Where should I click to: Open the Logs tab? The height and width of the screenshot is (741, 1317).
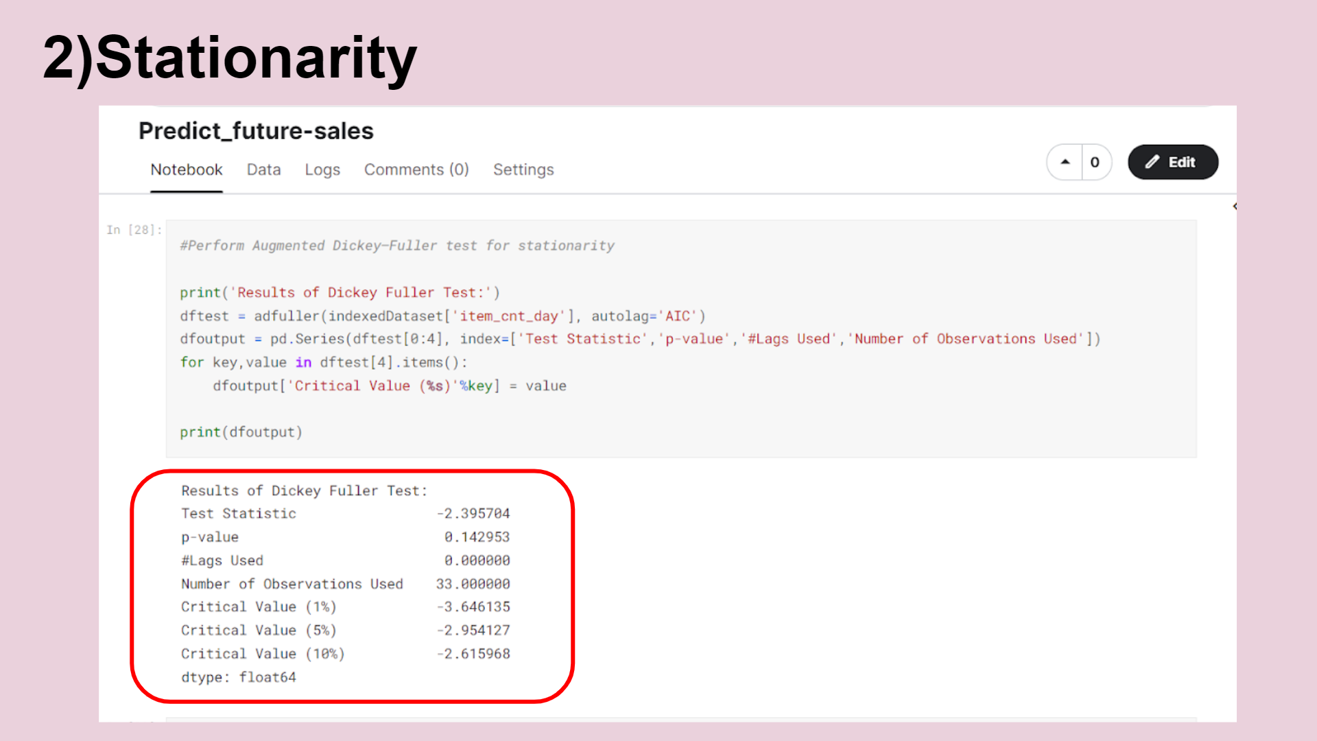(x=322, y=169)
